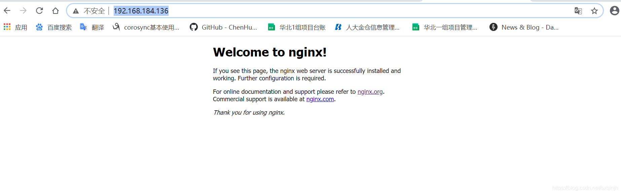Click the browser back arrow

[x=7, y=11]
